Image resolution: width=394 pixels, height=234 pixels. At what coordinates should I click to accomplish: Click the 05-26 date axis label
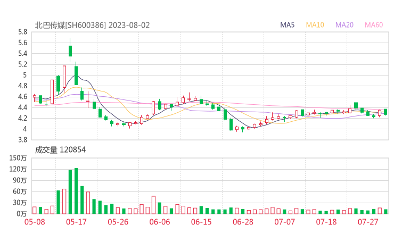(x=118, y=222)
